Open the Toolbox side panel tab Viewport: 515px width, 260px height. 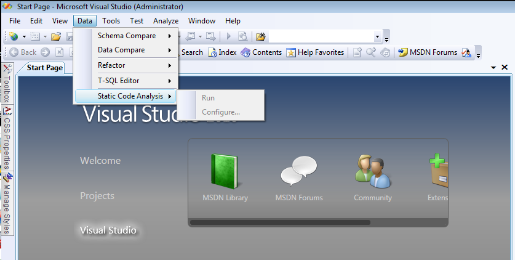pos(7,83)
